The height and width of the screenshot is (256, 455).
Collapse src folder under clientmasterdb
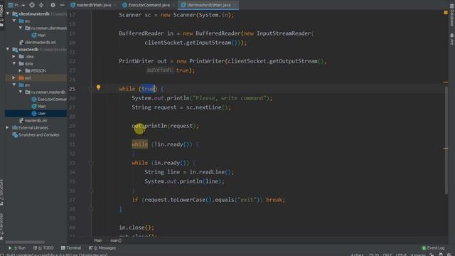coord(14,21)
